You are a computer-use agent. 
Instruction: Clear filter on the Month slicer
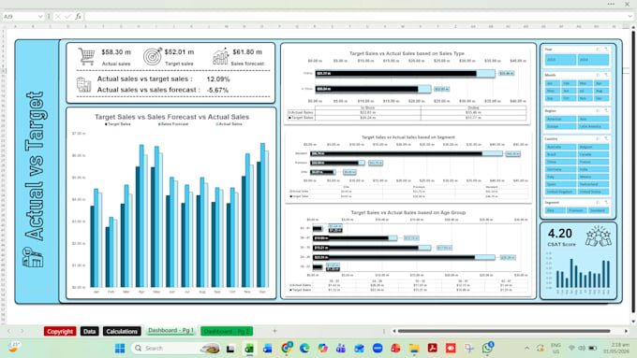tap(606, 75)
